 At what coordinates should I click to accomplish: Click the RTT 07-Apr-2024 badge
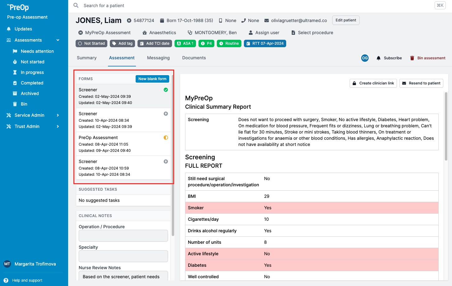coord(265,43)
